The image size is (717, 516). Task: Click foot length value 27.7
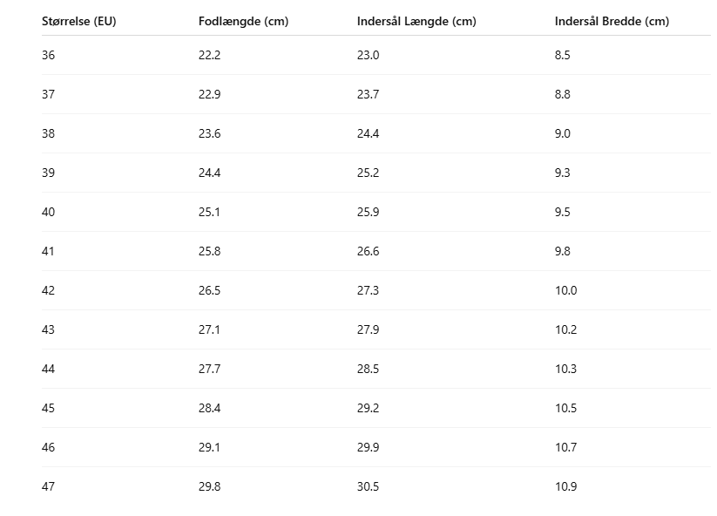click(x=209, y=369)
